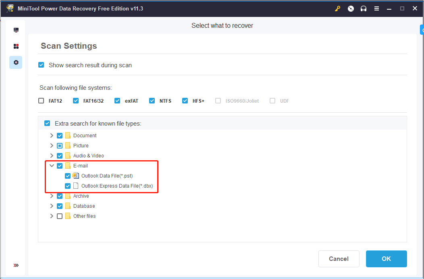Uncheck the Archive category checkbox
The height and width of the screenshot is (279, 424).
point(60,196)
